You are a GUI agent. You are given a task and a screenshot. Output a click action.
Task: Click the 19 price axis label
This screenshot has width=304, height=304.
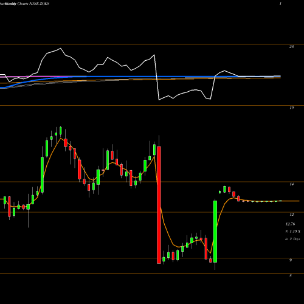291,108
